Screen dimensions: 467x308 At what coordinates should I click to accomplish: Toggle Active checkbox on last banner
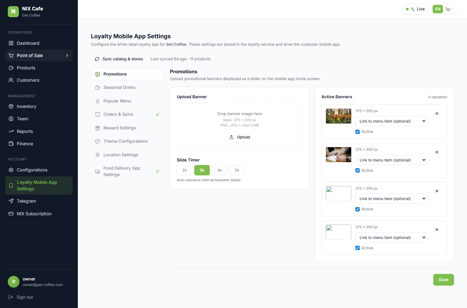(x=357, y=248)
